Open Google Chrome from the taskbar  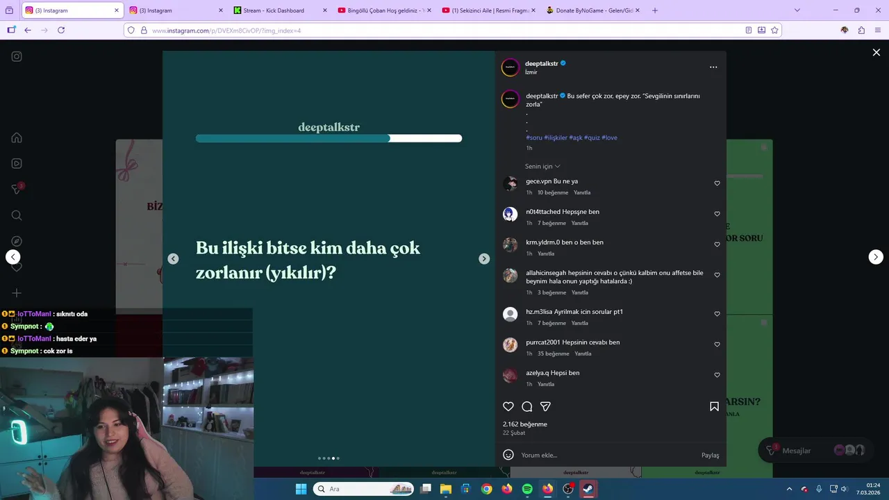pos(486,489)
